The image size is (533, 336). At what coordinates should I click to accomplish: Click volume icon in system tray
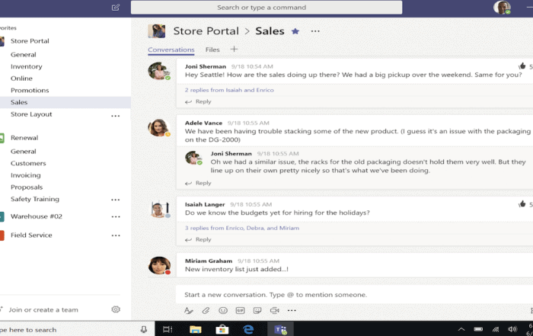tap(512, 329)
